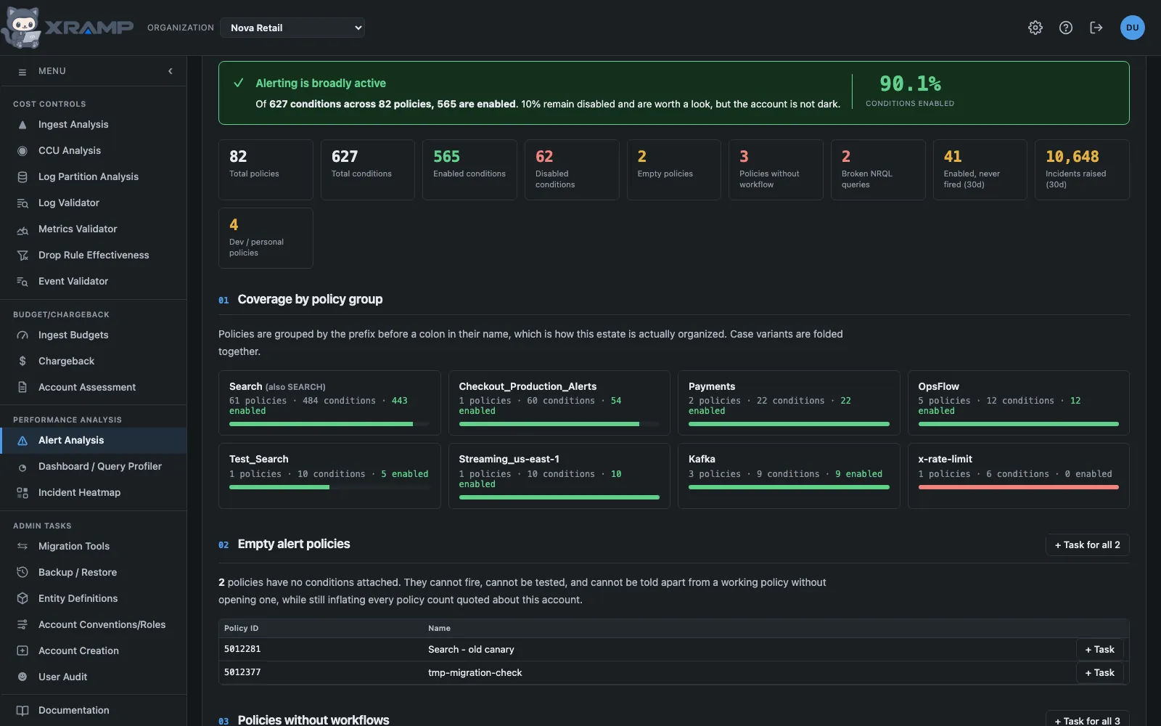
Task: Click Task for all 2 button
Action: pos(1087,545)
